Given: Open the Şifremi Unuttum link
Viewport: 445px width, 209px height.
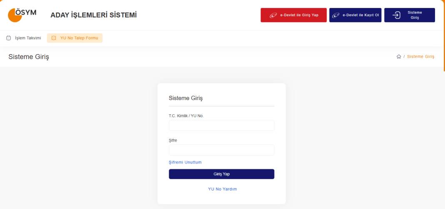Looking at the screenshot, I should pyautogui.click(x=185, y=162).
